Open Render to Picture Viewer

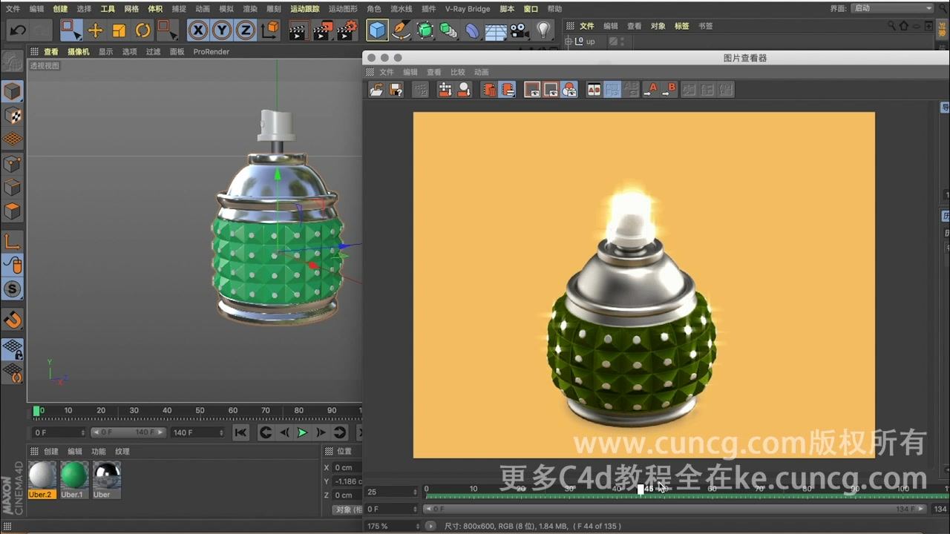click(x=323, y=30)
